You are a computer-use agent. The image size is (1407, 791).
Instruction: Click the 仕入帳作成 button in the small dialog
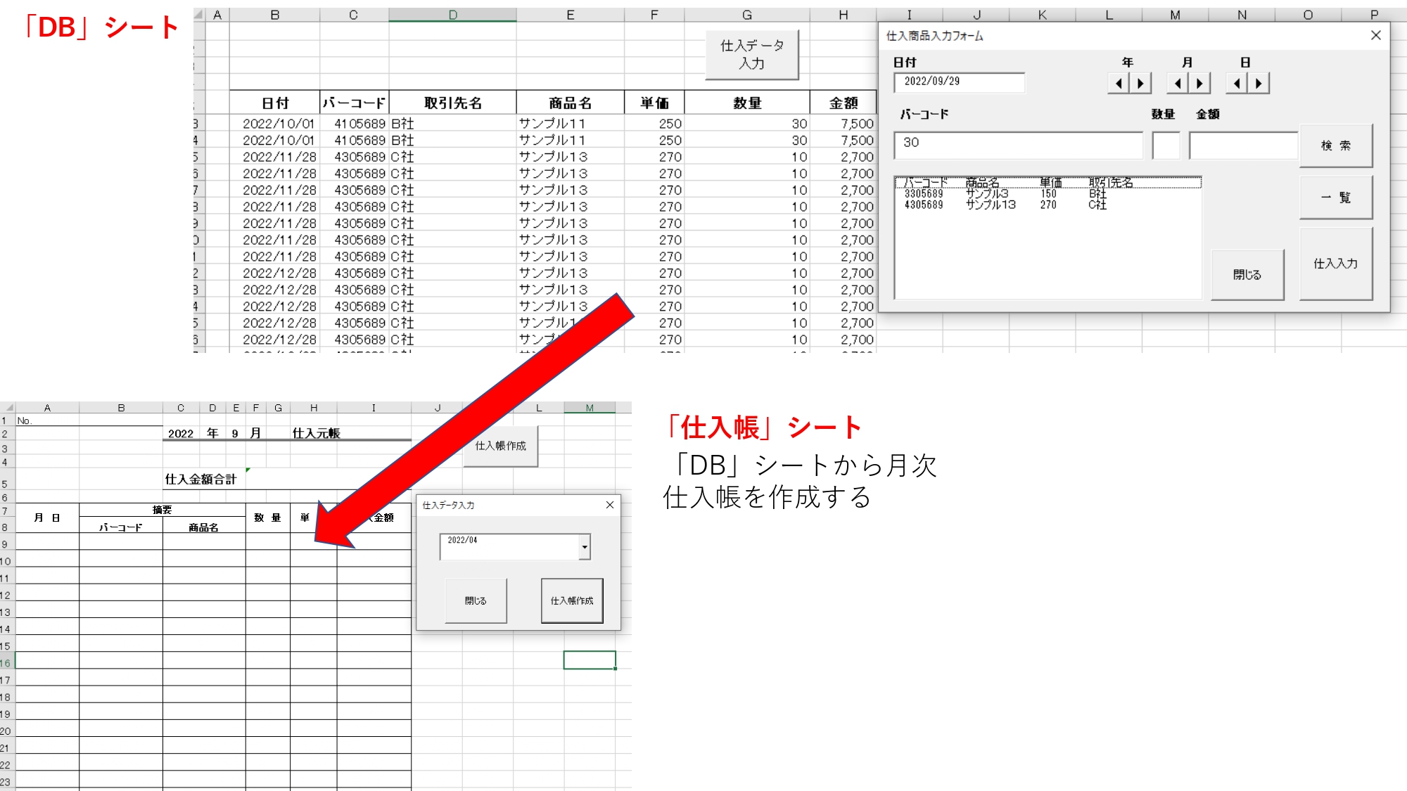tap(571, 600)
